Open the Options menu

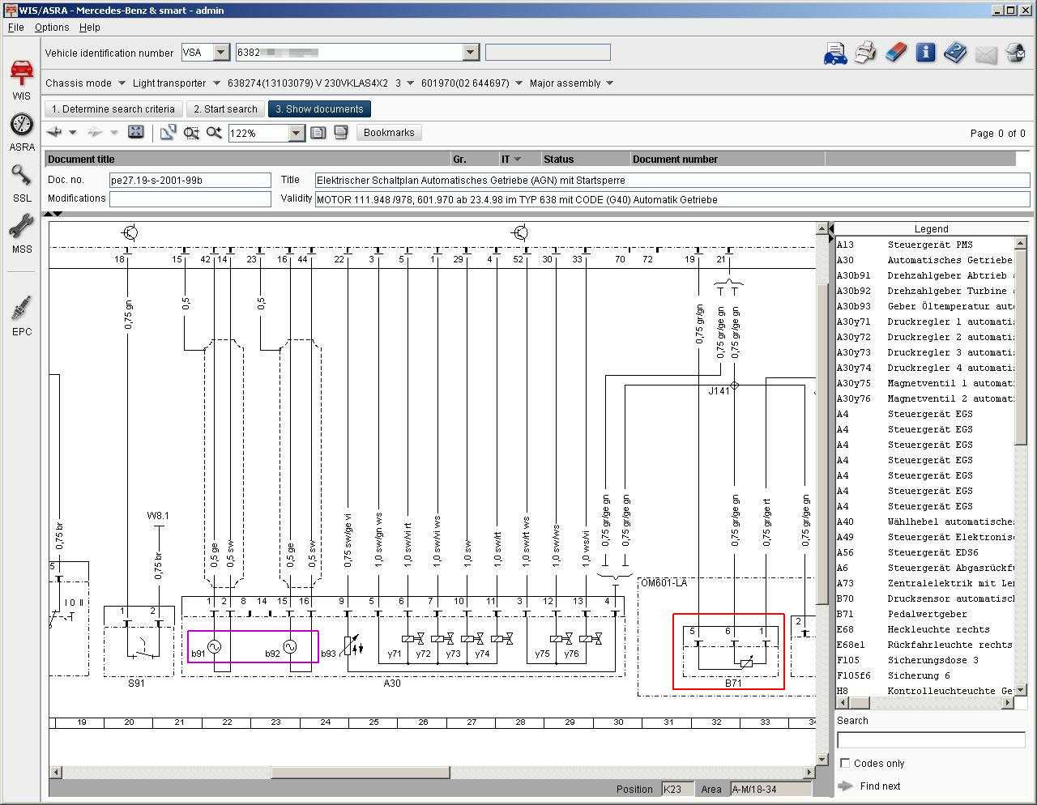[x=52, y=27]
